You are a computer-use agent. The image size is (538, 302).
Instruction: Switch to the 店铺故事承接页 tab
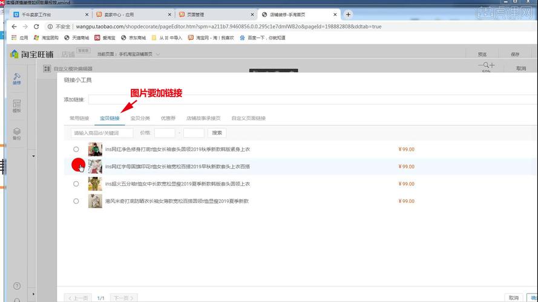click(x=203, y=118)
